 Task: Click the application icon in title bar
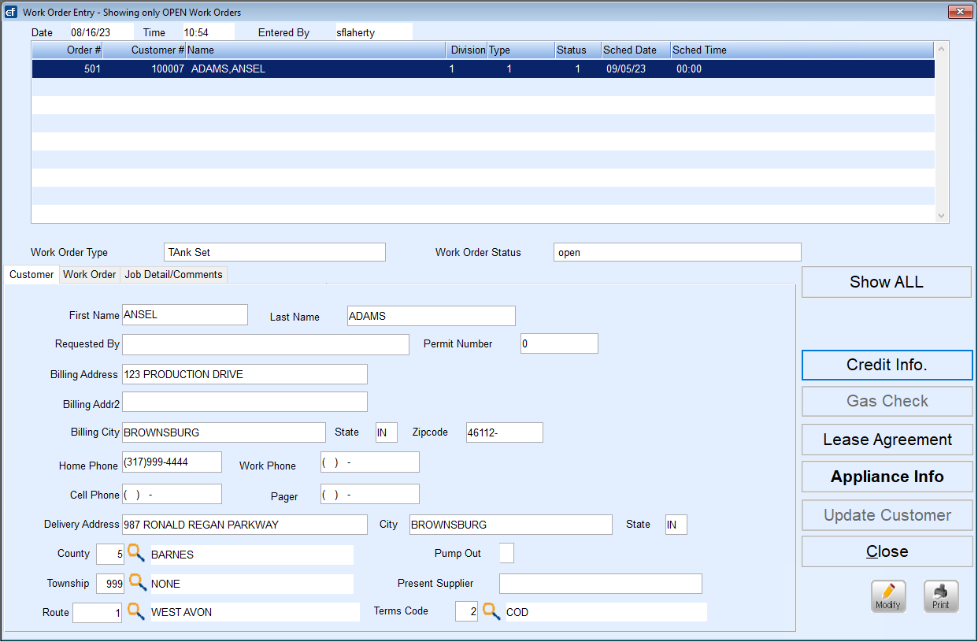11,12
